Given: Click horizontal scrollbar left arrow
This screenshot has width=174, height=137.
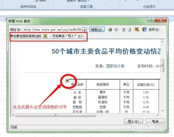Looking at the screenshot, I should (13, 115).
